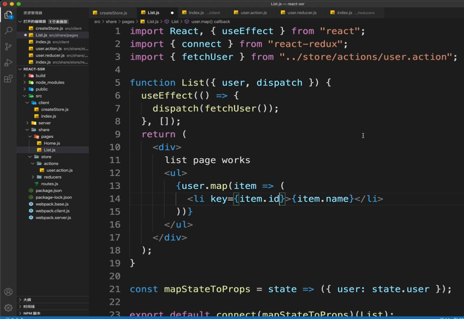Image resolution: width=464 pixels, height=319 pixels.
Task: Click the 1个未保存 unsaved badge
Action: [x=58, y=21]
